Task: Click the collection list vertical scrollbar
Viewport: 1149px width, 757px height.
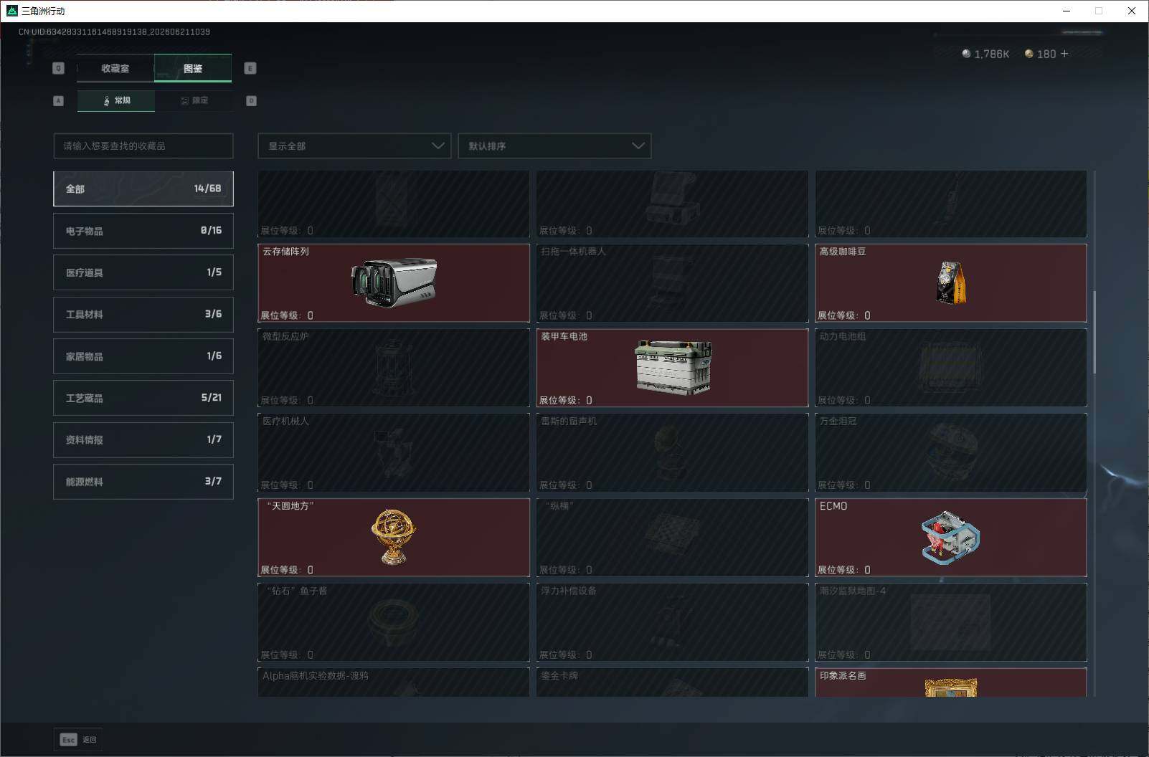Action: (x=1094, y=332)
